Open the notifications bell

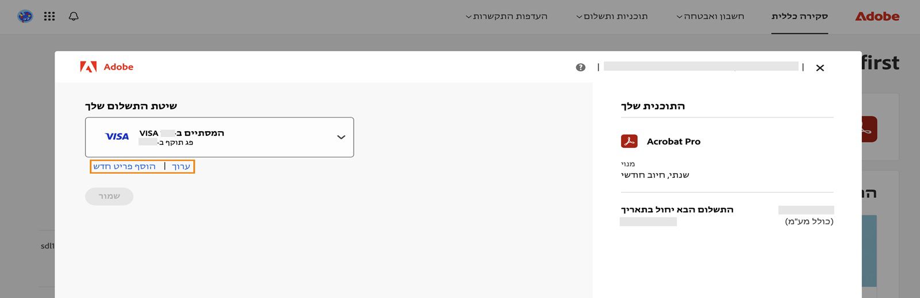point(74,16)
